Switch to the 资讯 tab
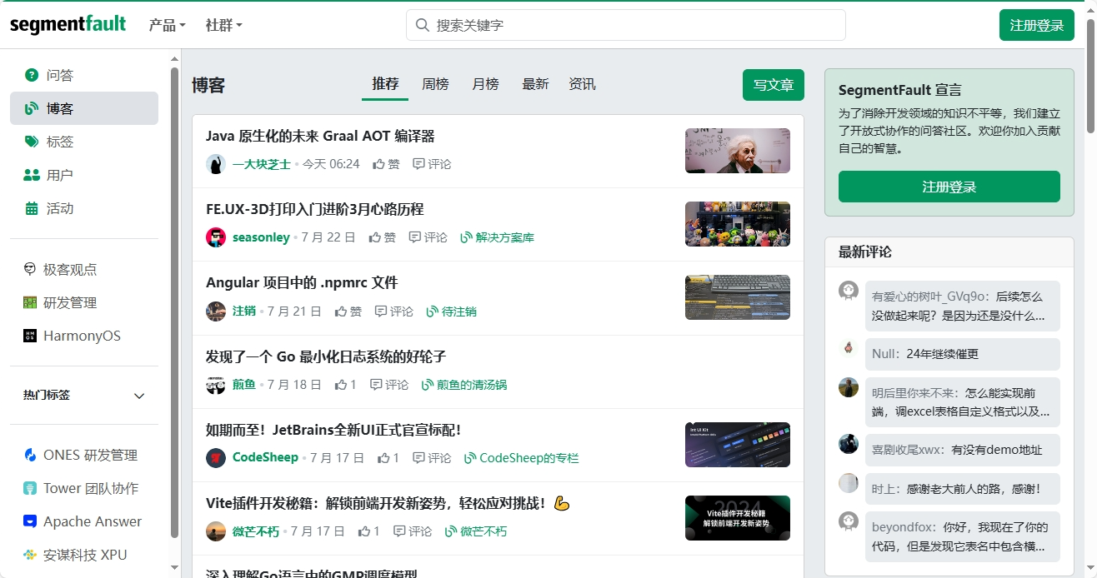This screenshot has width=1097, height=578. tap(582, 84)
